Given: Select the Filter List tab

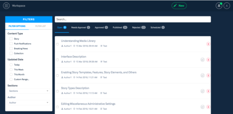Looking at the screenshot, I should point(41,26).
